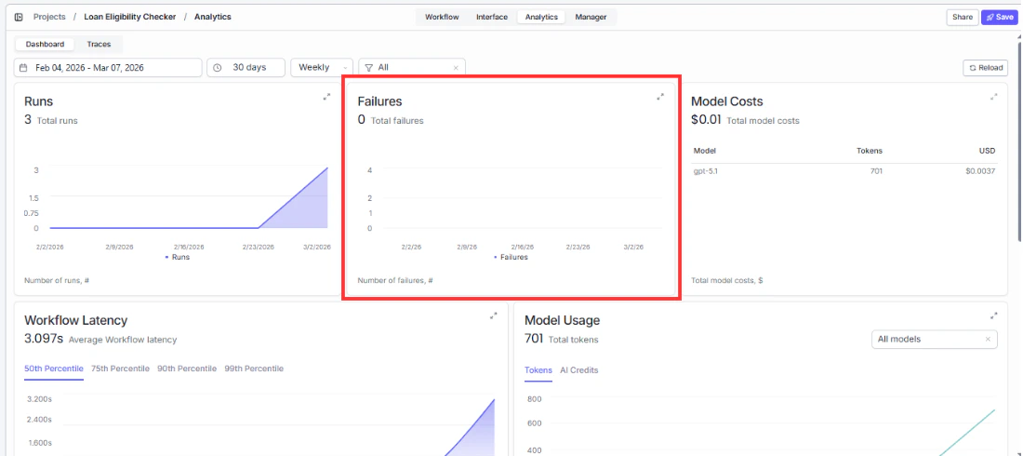
Task: Select the 50th Percentile tab
Action: point(54,369)
